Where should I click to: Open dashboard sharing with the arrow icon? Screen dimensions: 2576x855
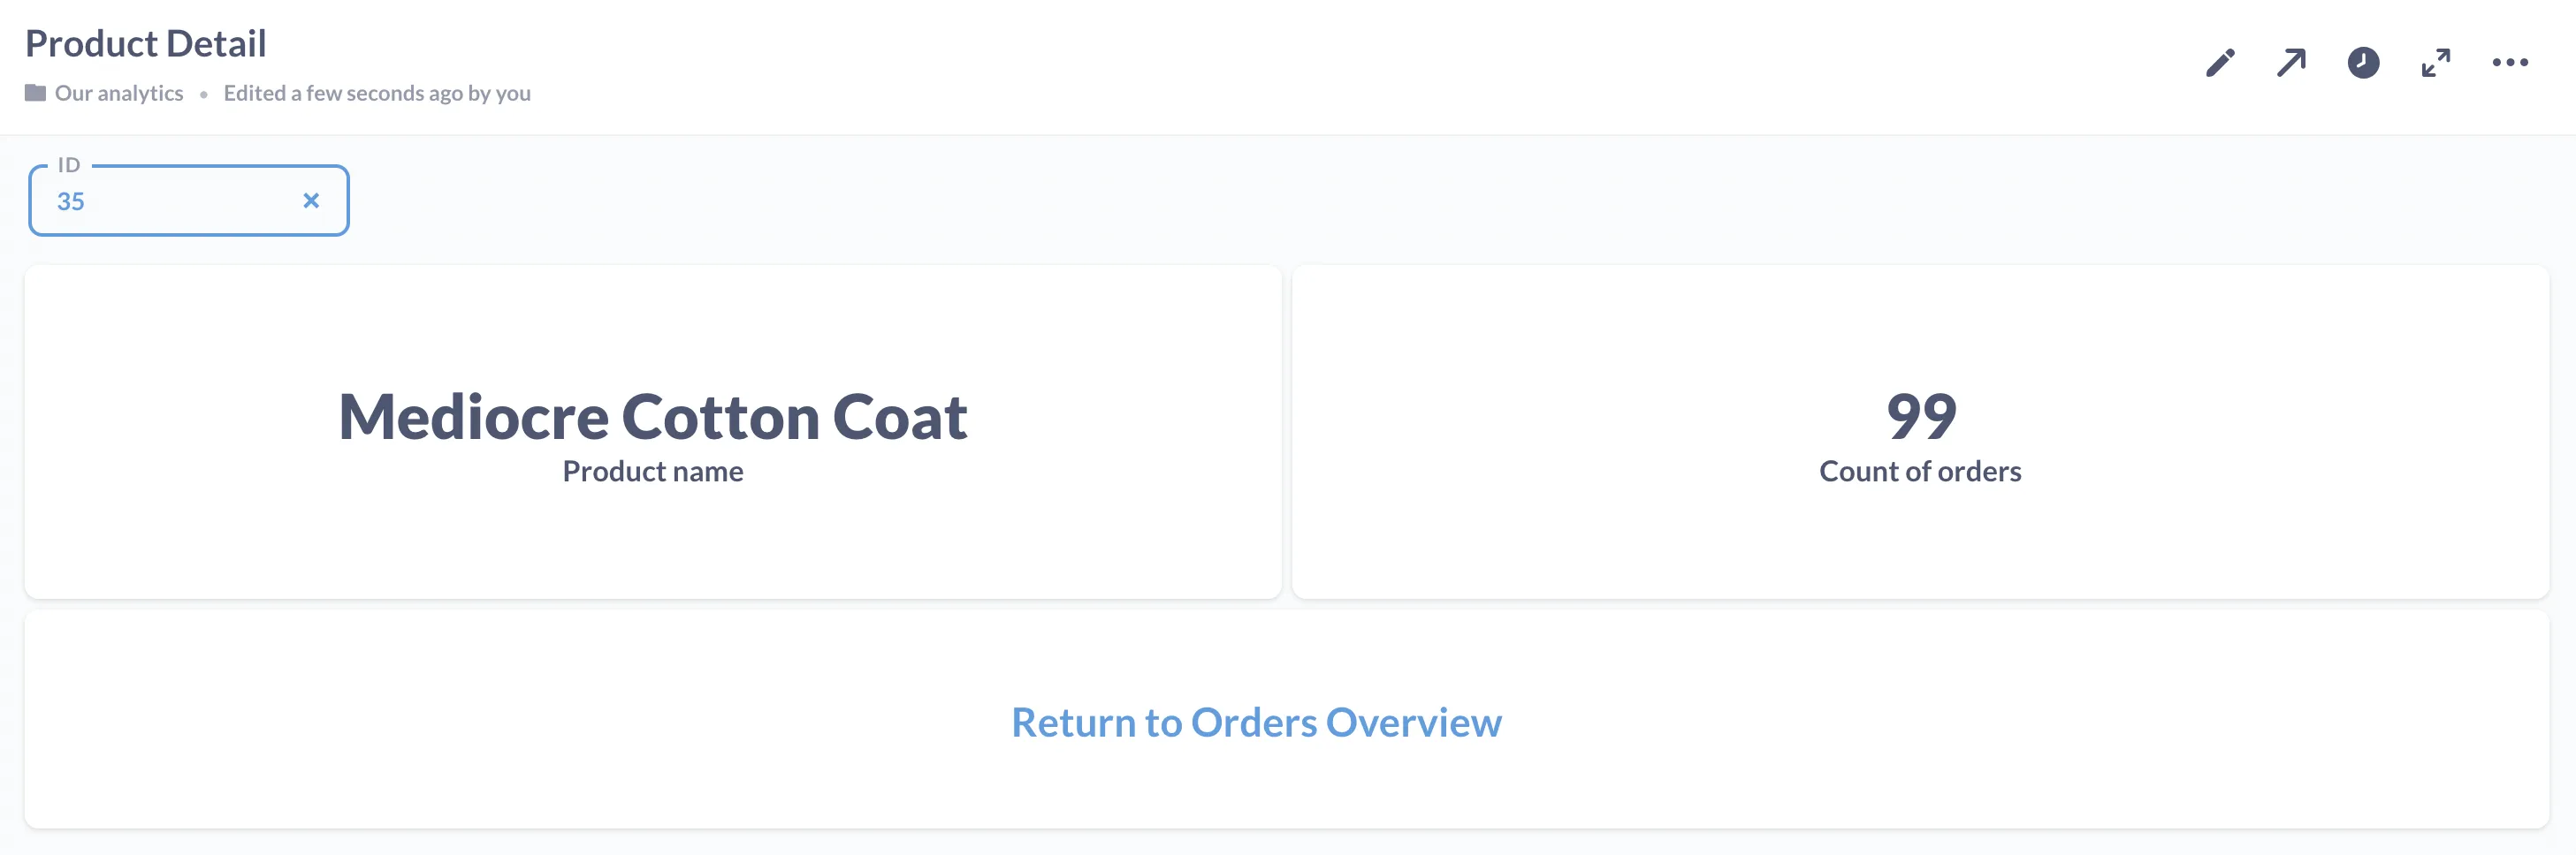click(x=2291, y=63)
